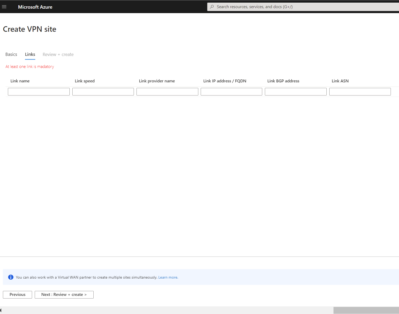The image size is (399, 314).
Task: Switch to the Basics tab
Action: [x=11, y=54]
